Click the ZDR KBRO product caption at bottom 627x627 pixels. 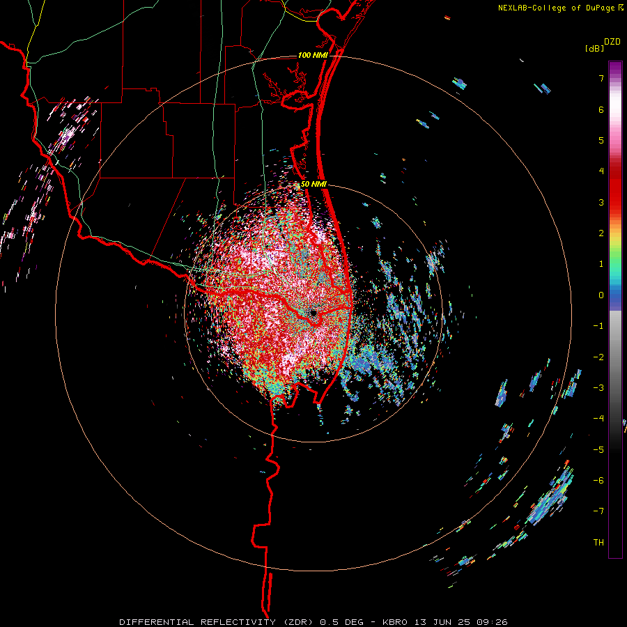(x=313, y=622)
